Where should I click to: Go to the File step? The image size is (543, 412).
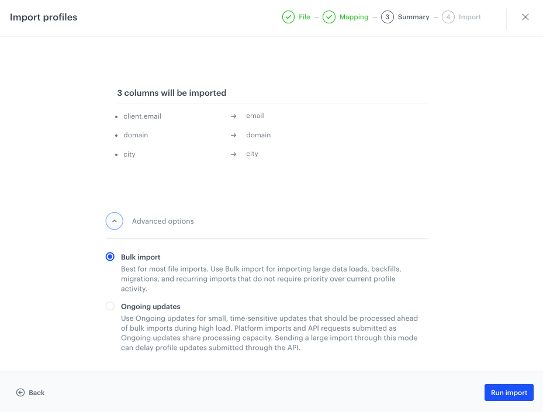(x=305, y=17)
